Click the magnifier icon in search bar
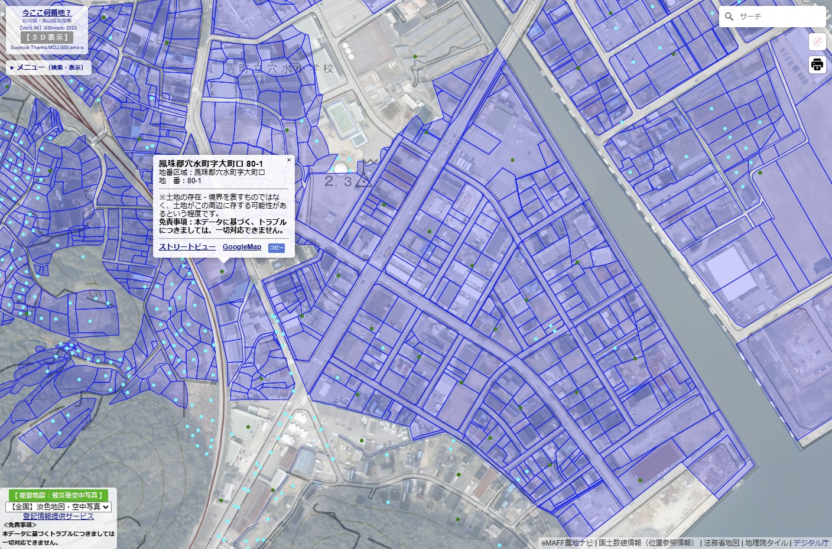The height and width of the screenshot is (549, 832). (729, 17)
